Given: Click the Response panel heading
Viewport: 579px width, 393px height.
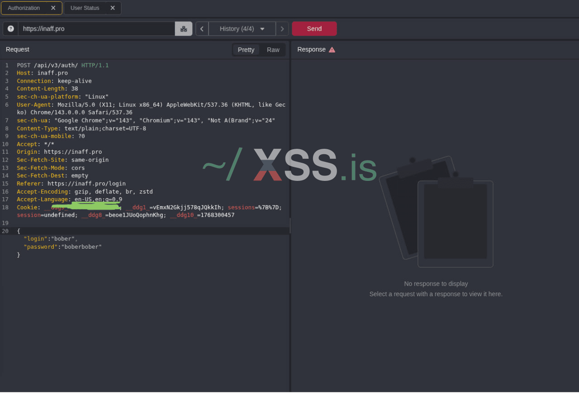Looking at the screenshot, I should [x=311, y=49].
